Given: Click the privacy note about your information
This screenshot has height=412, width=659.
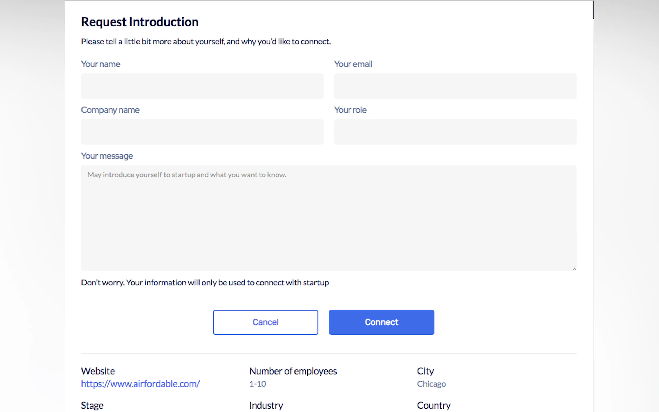Looking at the screenshot, I should pos(205,283).
